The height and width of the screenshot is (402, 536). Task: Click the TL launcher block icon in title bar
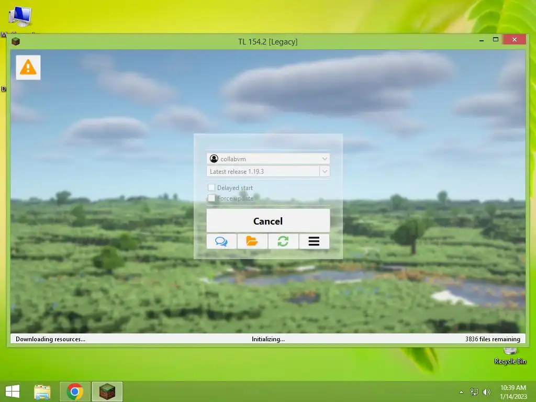click(16, 42)
